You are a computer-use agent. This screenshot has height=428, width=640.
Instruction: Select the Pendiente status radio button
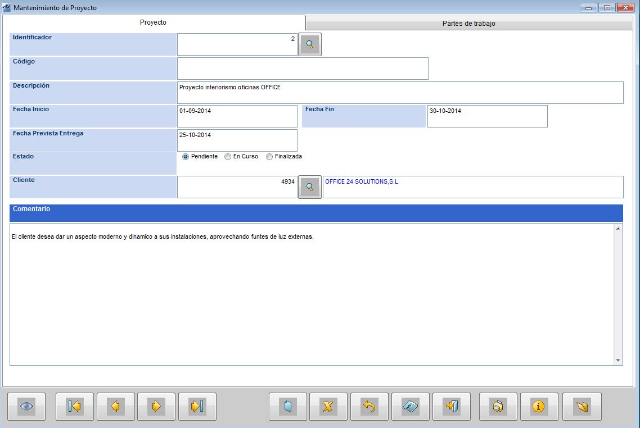tap(186, 157)
